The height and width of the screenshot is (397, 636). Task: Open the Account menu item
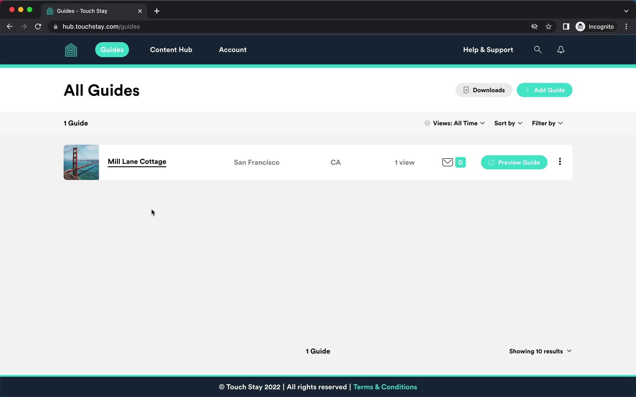[233, 50]
